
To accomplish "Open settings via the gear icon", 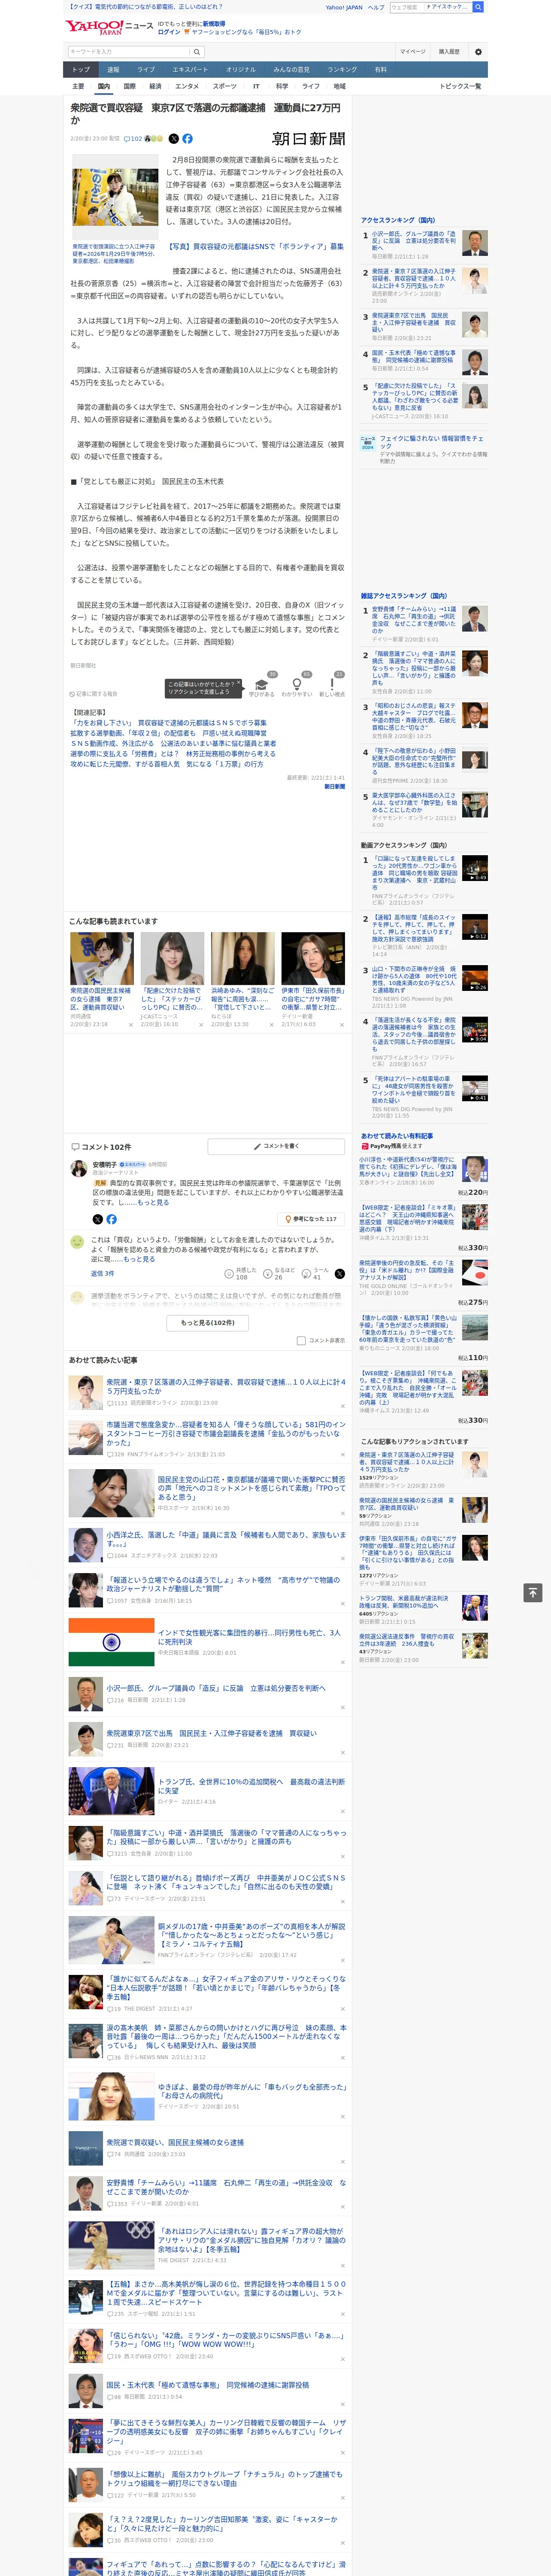I will 478,52.
